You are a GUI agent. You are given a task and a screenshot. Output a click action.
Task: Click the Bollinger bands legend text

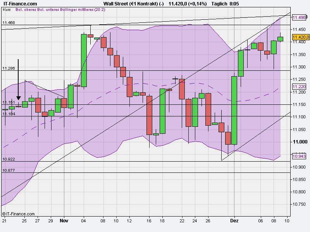click(60, 9)
